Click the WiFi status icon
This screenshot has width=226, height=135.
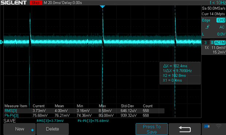[x=219, y=126]
